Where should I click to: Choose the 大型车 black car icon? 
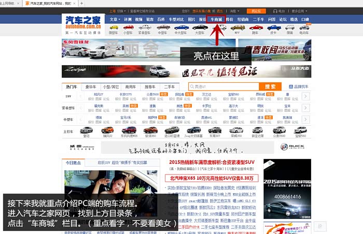click(200, 27)
